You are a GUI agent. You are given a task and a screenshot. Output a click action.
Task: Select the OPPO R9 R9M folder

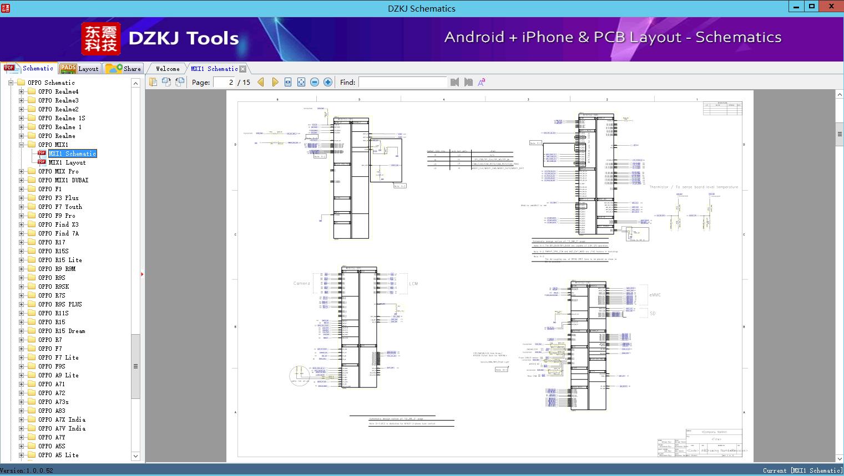pyautogui.click(x=57, y=269)
